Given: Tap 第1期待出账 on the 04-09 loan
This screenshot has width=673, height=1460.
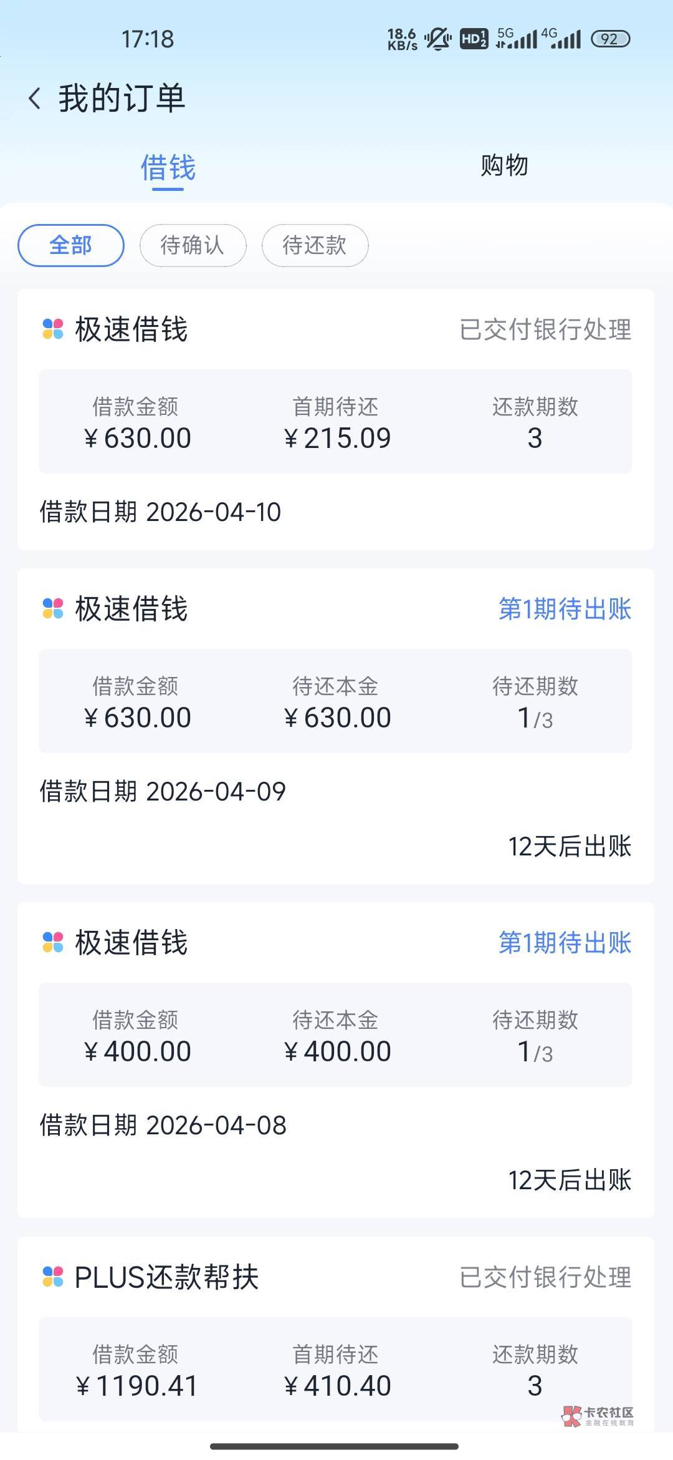Looking at the screenshot, I should click(565, 609).
